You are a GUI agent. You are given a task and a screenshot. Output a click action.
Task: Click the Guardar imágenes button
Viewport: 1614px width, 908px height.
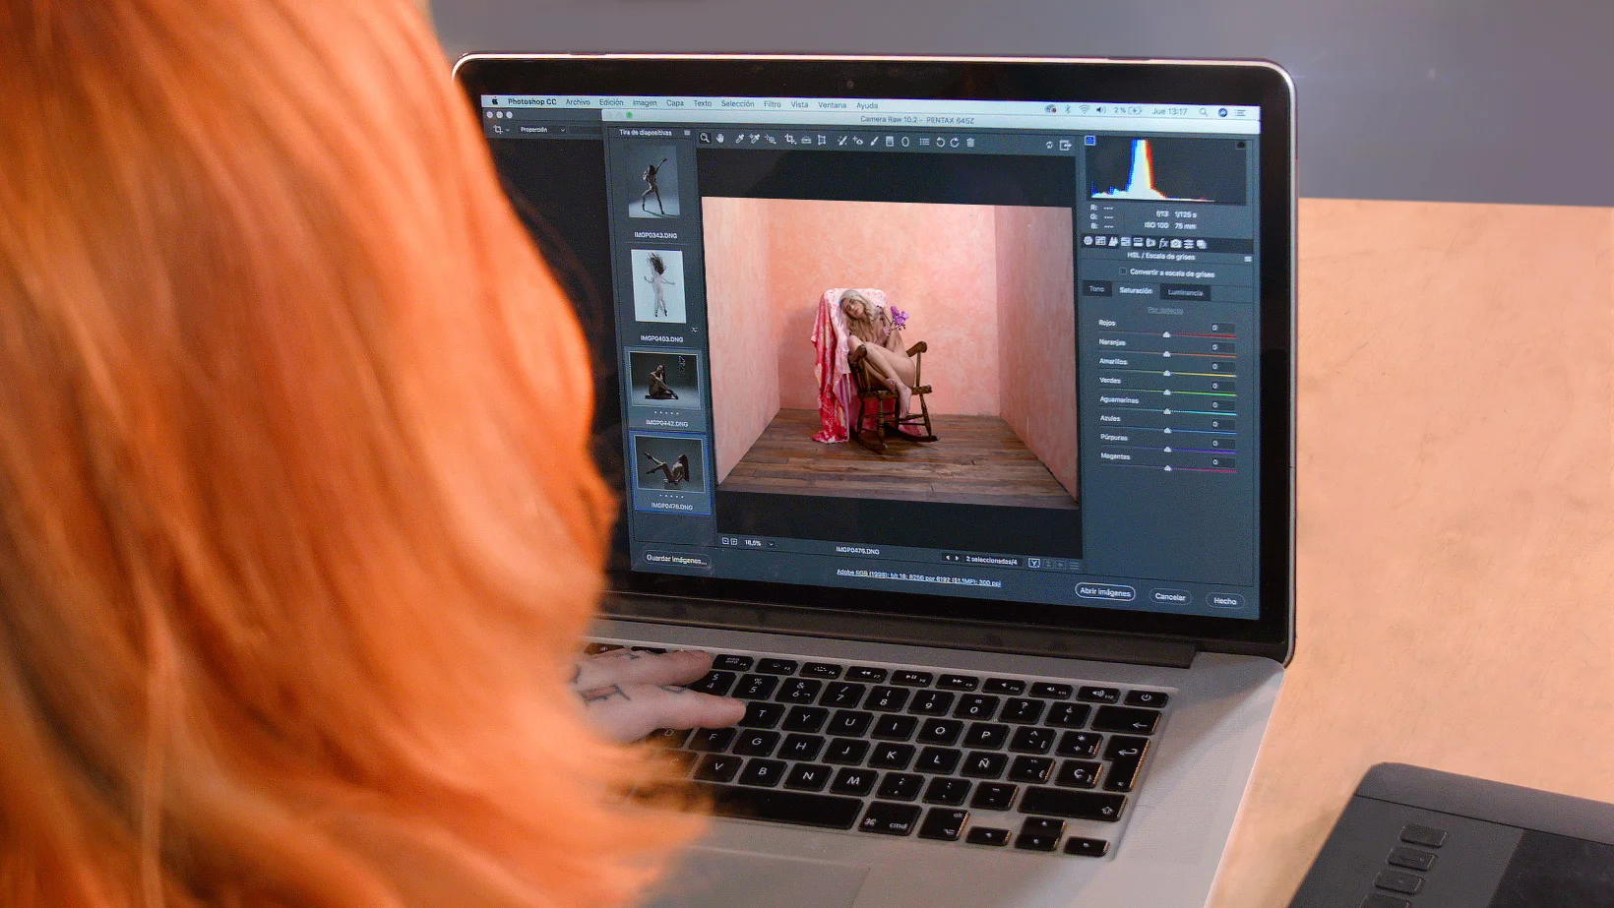[675, 559]
